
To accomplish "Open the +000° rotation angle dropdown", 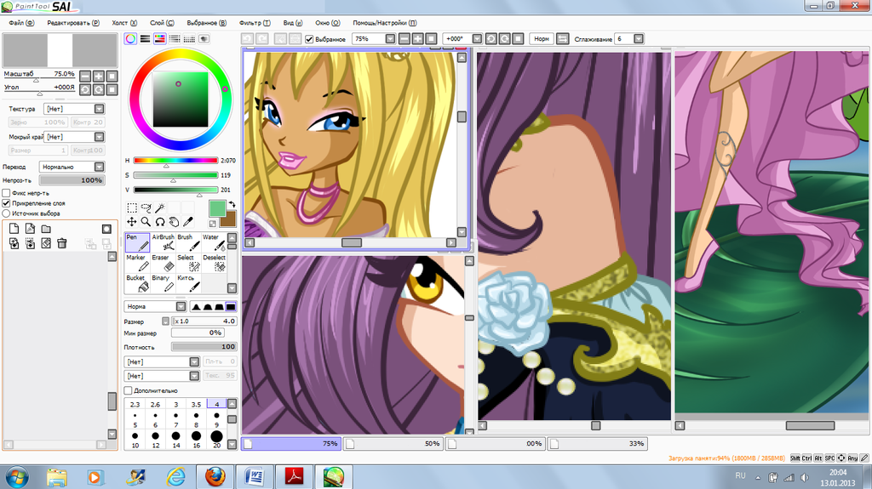I will point(477,39).
